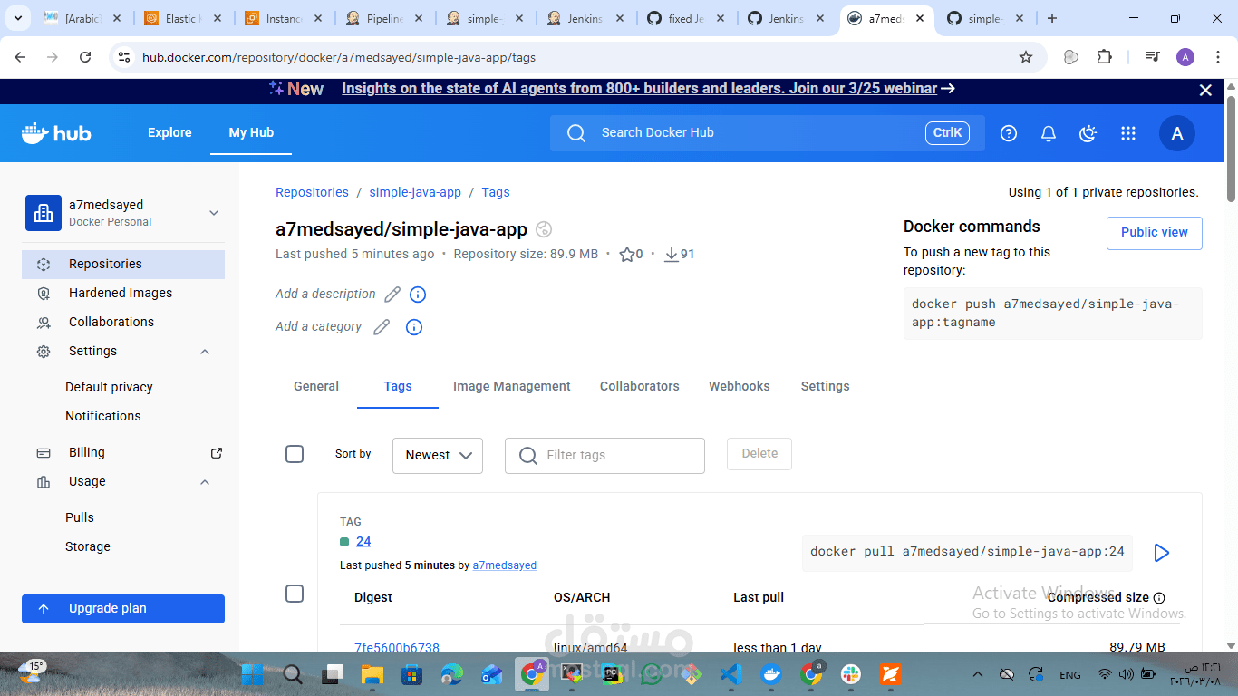Reload the page in Chrome

pyautogui.click(x=85, y=57)
